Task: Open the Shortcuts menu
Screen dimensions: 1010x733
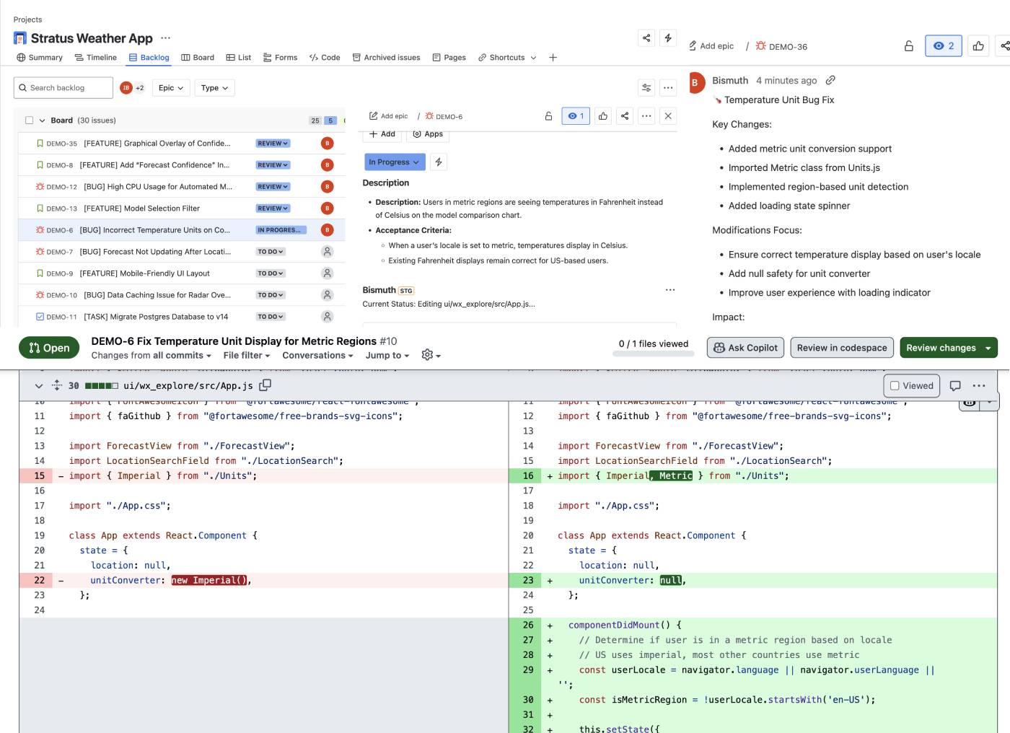Action: click(x=507, y=58)
